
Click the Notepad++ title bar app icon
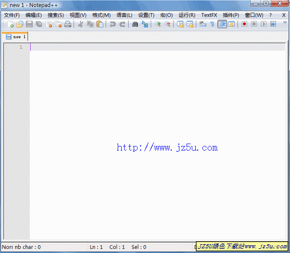tap(4, 5)
